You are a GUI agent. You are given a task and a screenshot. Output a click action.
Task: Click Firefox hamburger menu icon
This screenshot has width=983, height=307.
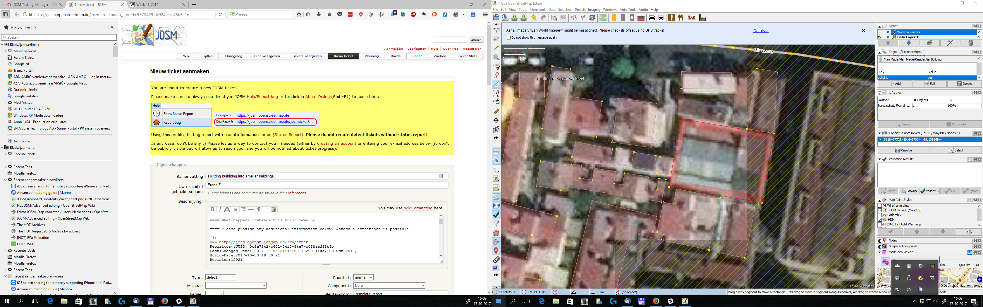pos(485,15)
